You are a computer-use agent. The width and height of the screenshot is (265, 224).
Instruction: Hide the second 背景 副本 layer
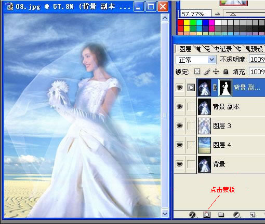tap(179, 107)
